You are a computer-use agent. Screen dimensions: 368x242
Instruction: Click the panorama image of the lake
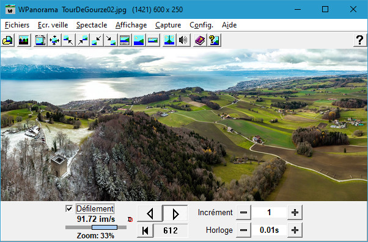click(184, 125)
